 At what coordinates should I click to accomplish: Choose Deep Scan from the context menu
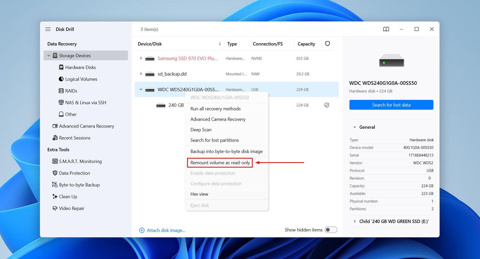[x=201, y=129]
